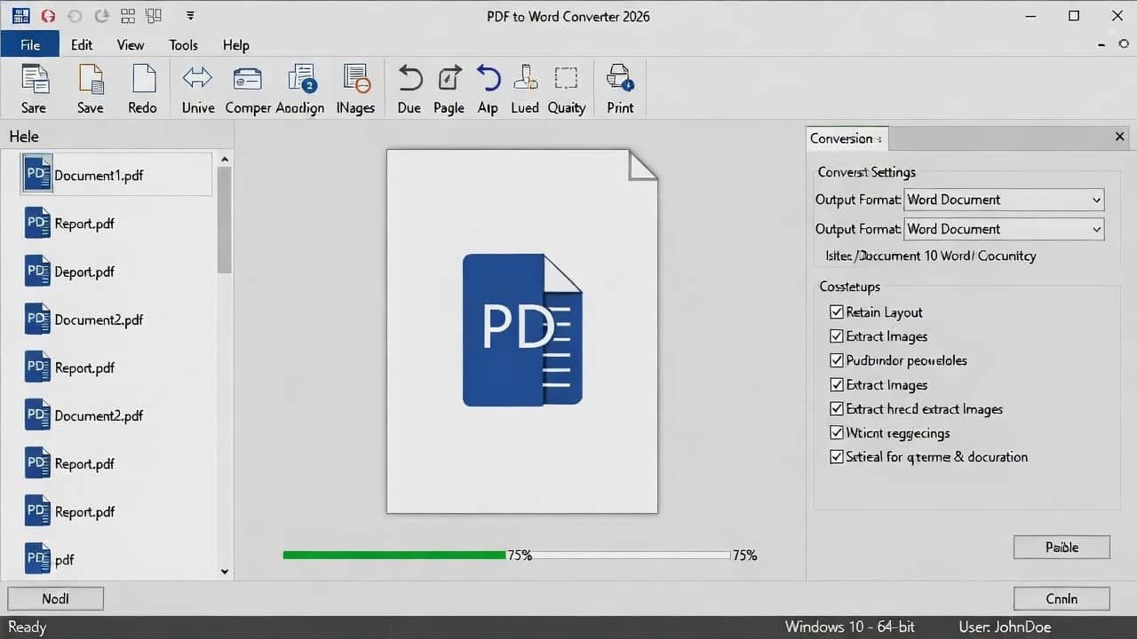Screen dimensions: 1137x639
Task: Toggle the Wticnt reggecings checkbox
Action: tap(836, 433)
